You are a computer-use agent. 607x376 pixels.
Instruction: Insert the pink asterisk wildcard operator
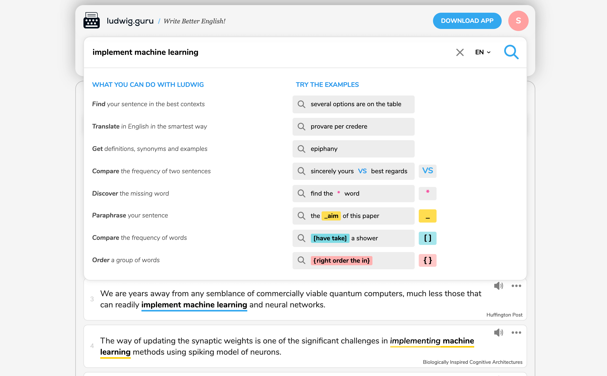tap(427, 193)
